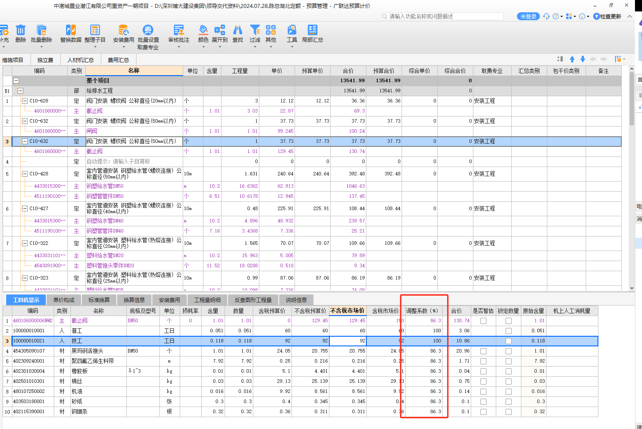Collapse the C10-428 row expander
The width and height of the screenshot is (642, 429).
(x=25, y=174)
